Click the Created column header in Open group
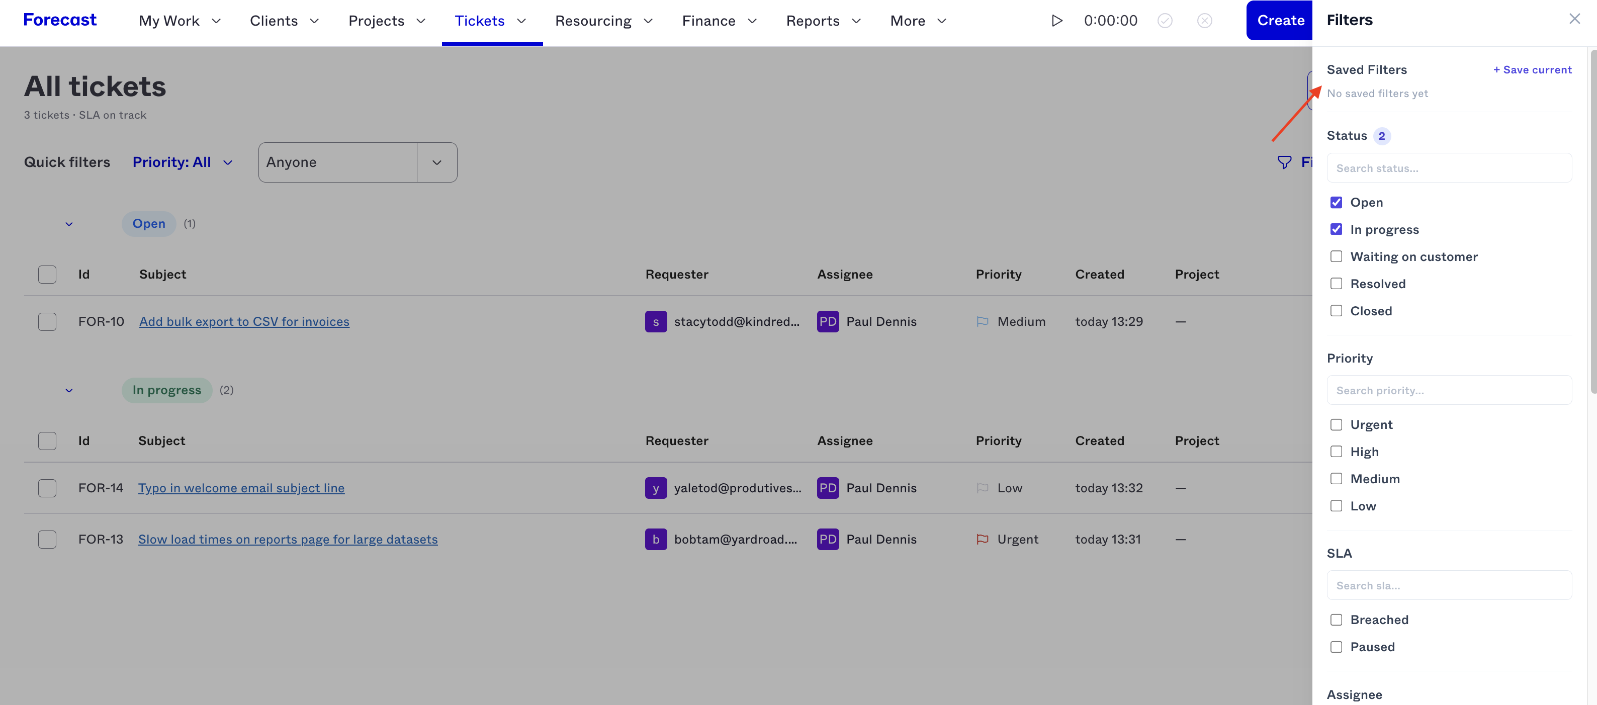The image size is (1597, 705). (1099, 274)
